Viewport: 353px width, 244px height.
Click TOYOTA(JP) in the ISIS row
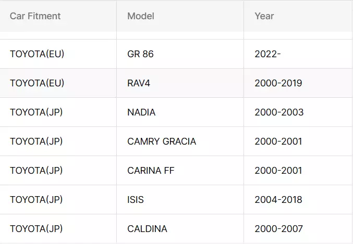(x=36, y=199)
